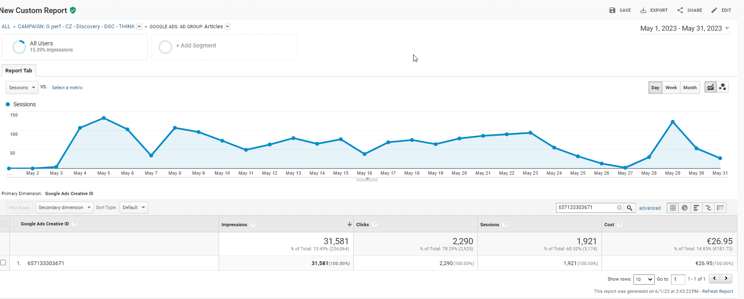Image resolution: width=744 pixels, height=299 pixels.
Task: Switch to motion chart view icon
Action: tap(723, 87)
